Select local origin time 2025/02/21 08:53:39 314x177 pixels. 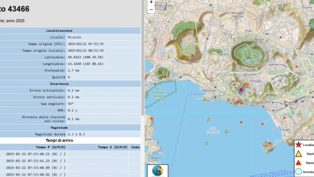(85, 51)
